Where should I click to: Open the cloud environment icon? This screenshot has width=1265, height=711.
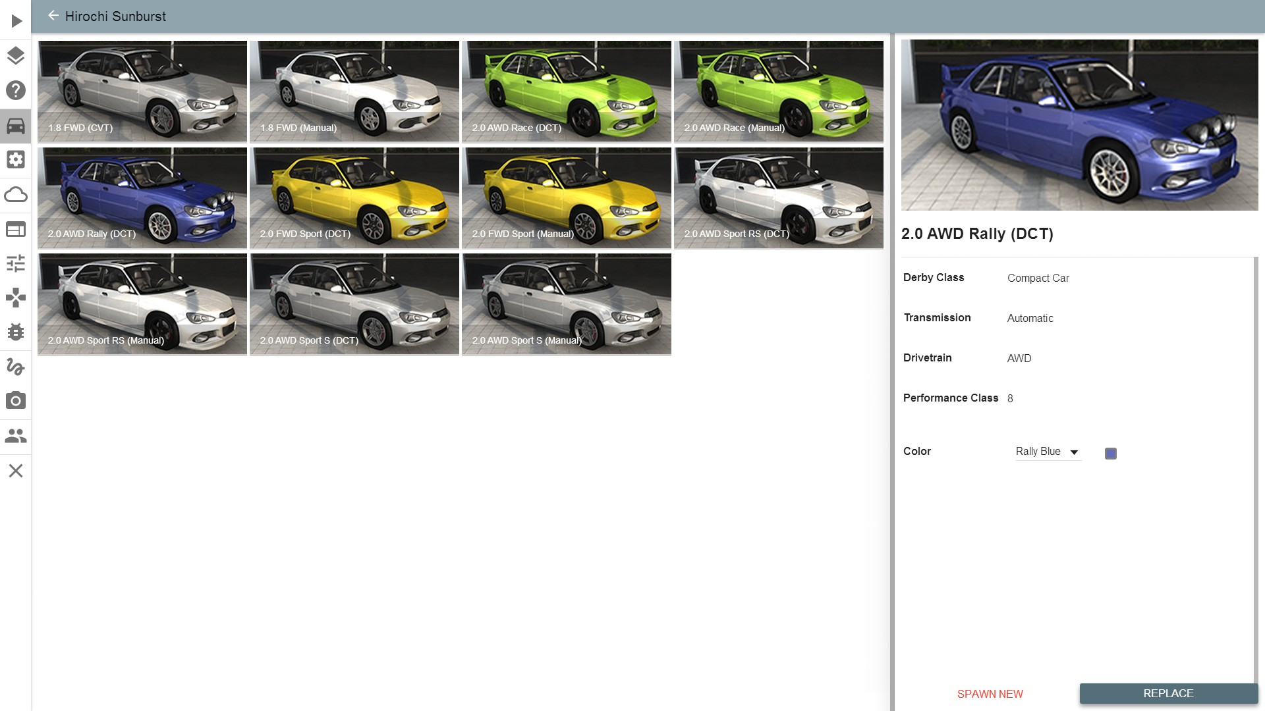tap(16, 195)
